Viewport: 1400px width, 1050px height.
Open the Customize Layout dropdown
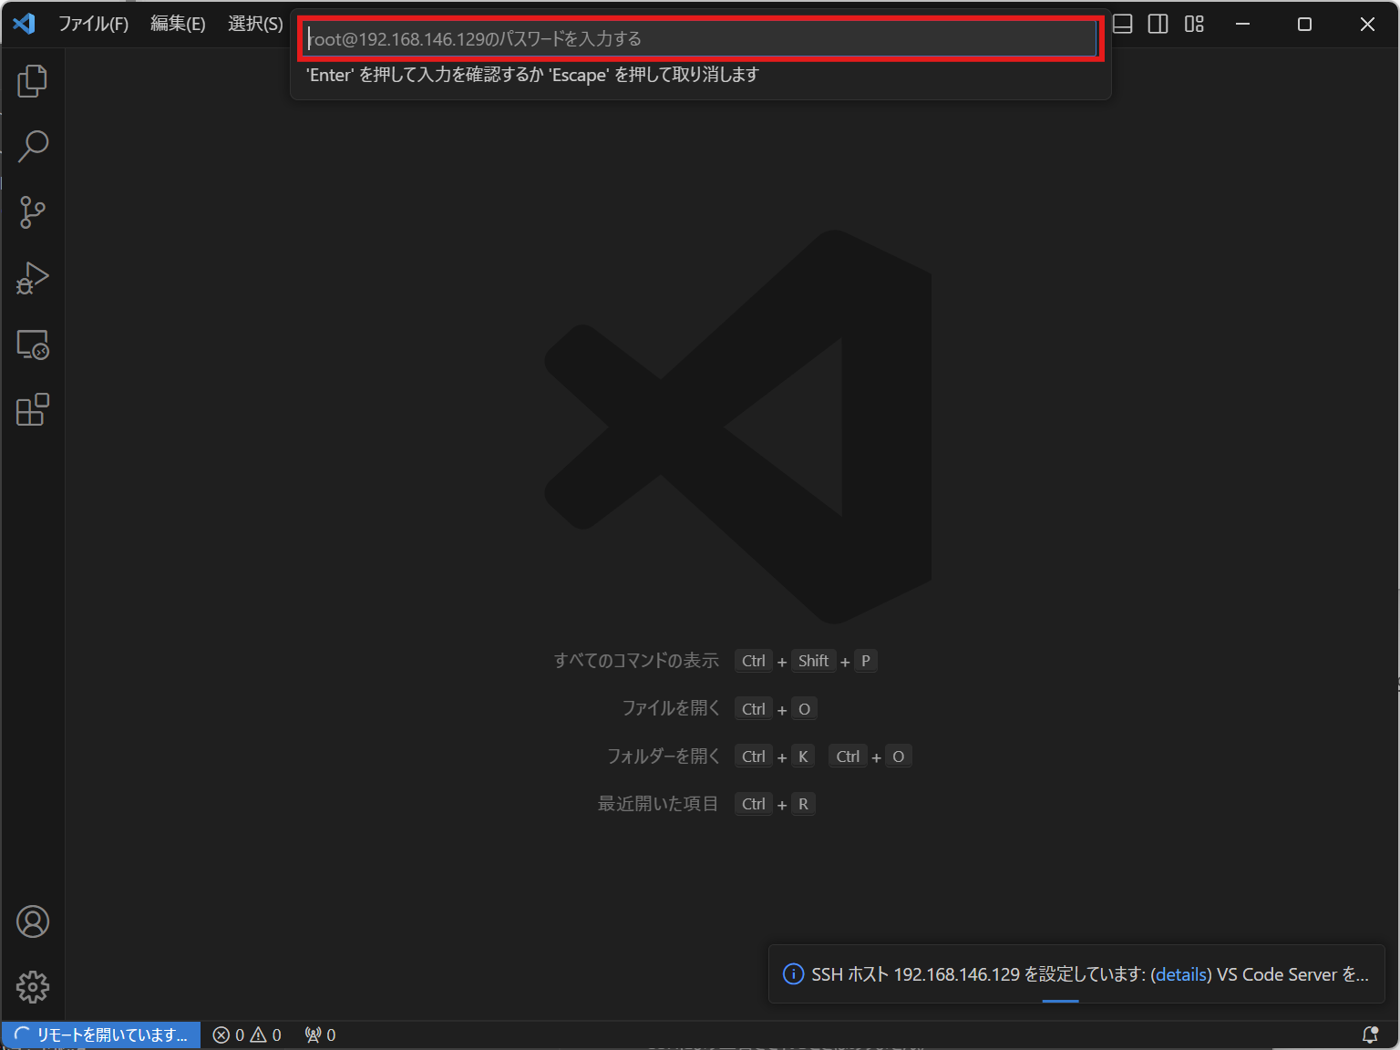(x=1194, y=24)
